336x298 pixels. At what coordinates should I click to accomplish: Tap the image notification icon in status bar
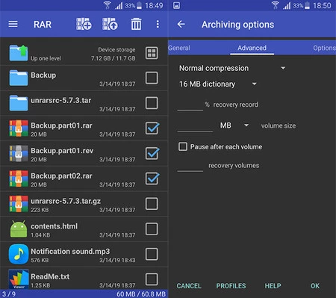pos(176,5)
